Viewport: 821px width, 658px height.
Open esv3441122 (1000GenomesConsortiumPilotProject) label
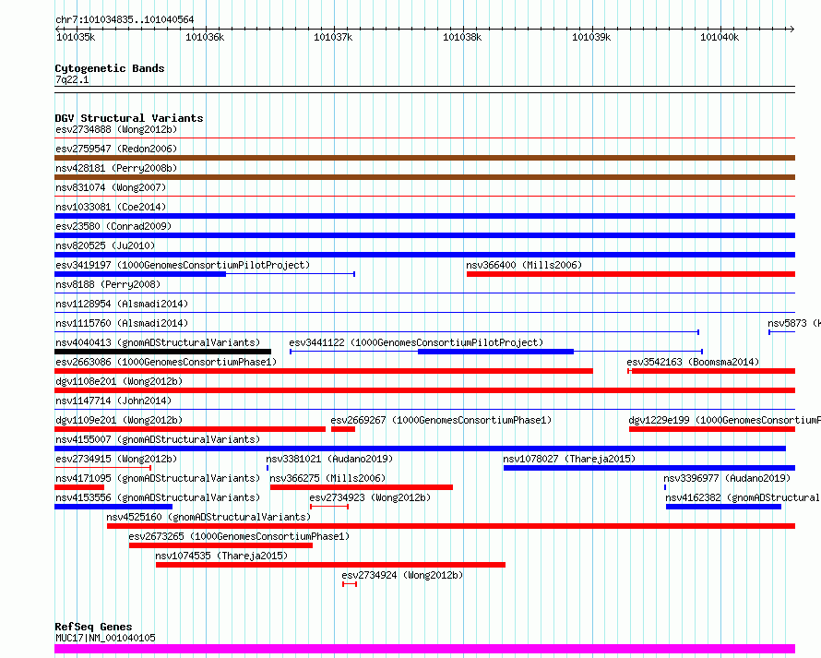[416, 342]
